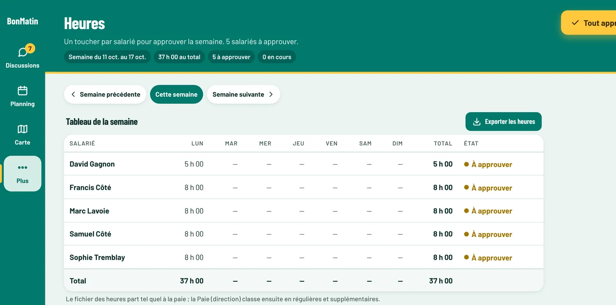Click the SAM column header

[x=365, y=143]
